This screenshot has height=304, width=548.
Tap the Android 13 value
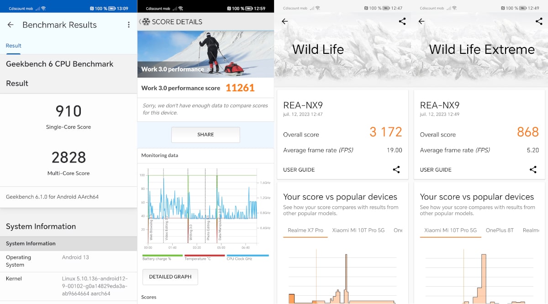pos(75,257)
